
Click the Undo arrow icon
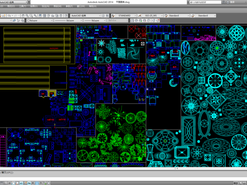(9, 15)
